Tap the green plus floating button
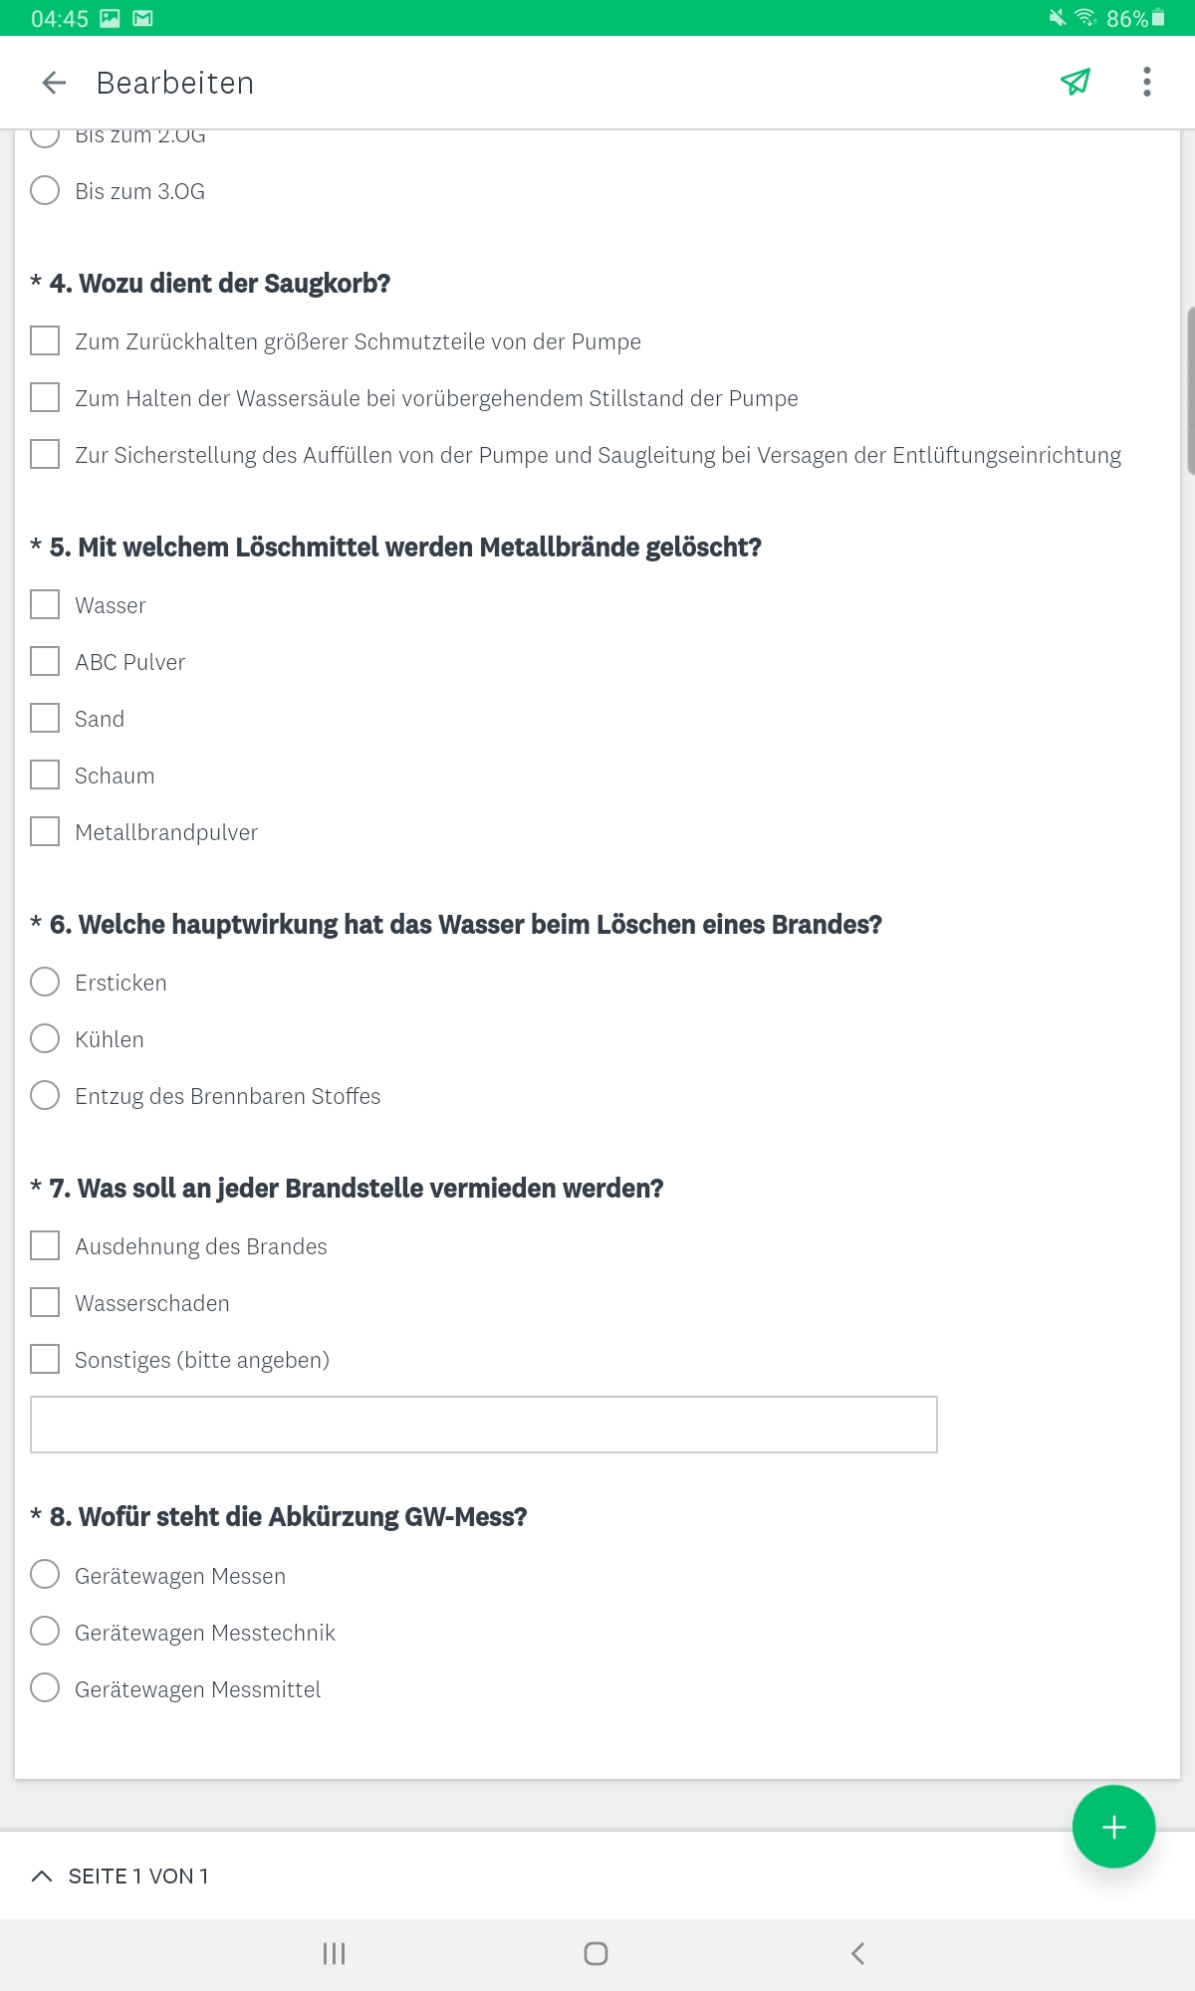This screenshot has width=1195, height=1991. 1113,1827
